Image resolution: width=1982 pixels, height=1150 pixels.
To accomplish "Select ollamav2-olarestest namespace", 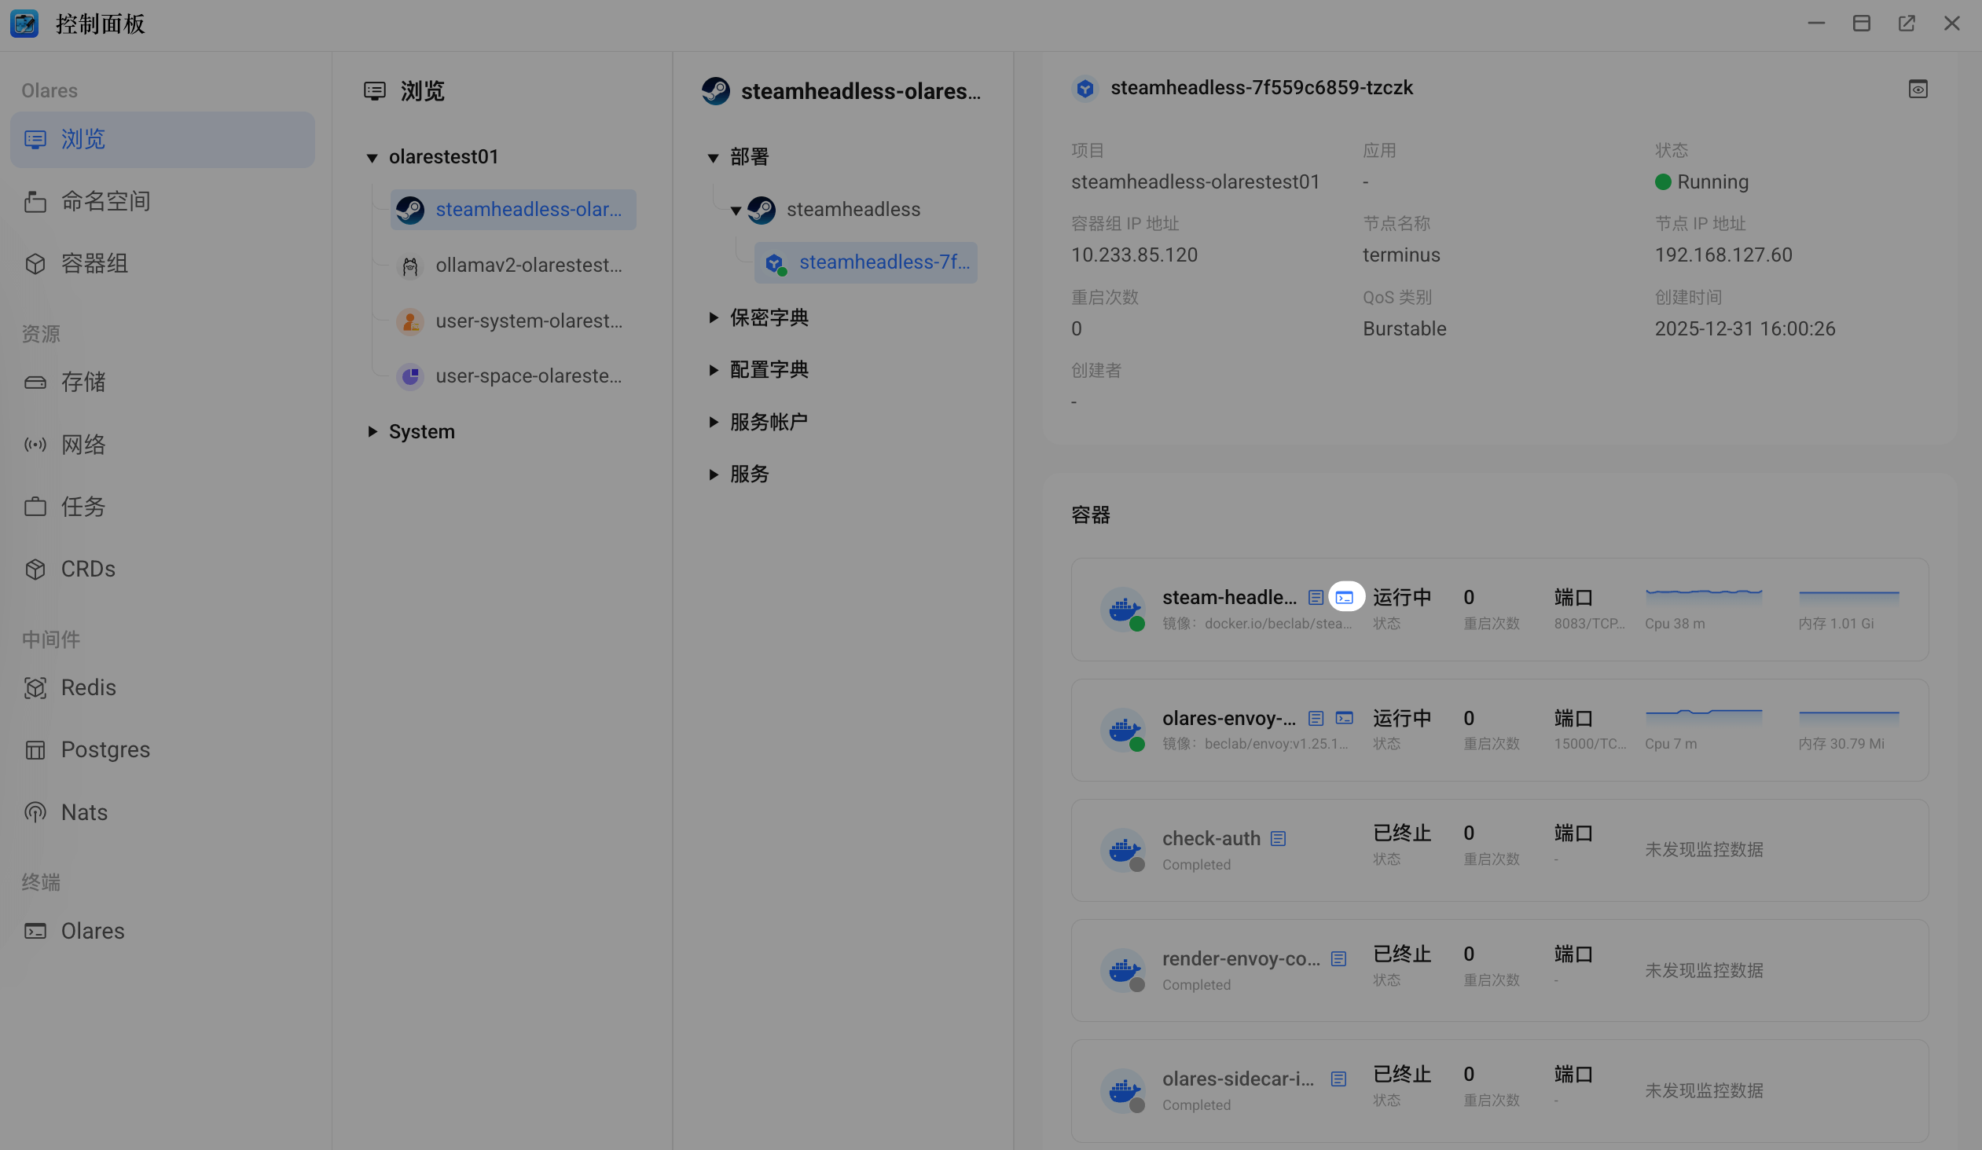I will tap(528, 266).
